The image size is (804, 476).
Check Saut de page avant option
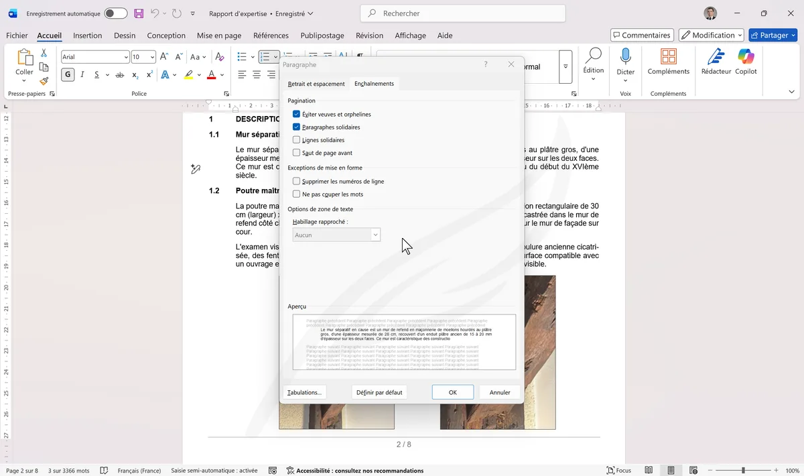click(x=297, y=153)
